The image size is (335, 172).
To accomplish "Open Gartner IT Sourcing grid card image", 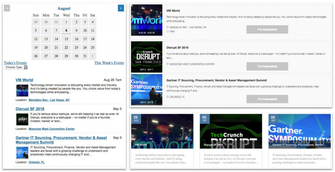I will (300, 131).
